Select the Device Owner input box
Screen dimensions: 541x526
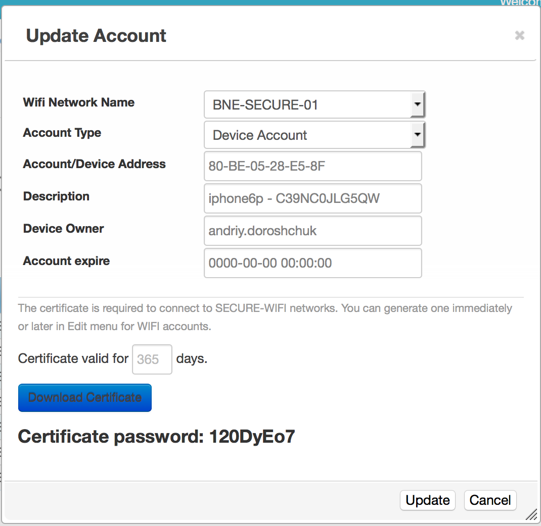coord(312,231)
